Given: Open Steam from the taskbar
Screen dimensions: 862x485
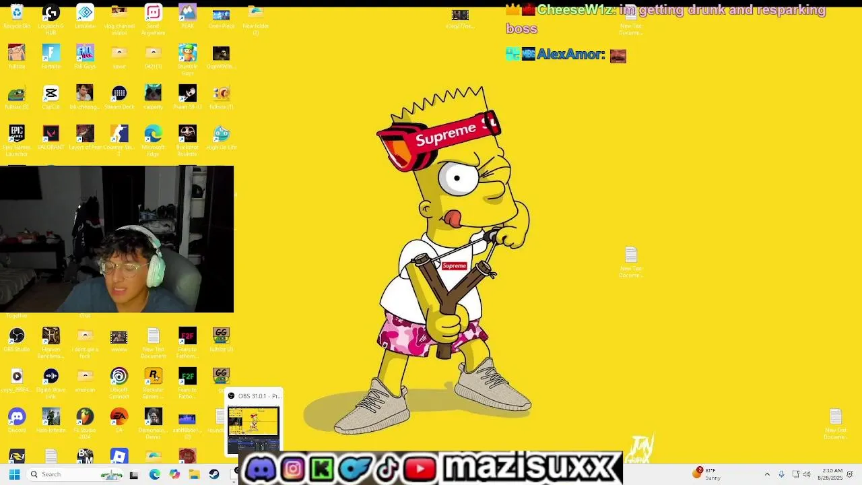Looking at the screenshot, I should pos(214,474).
